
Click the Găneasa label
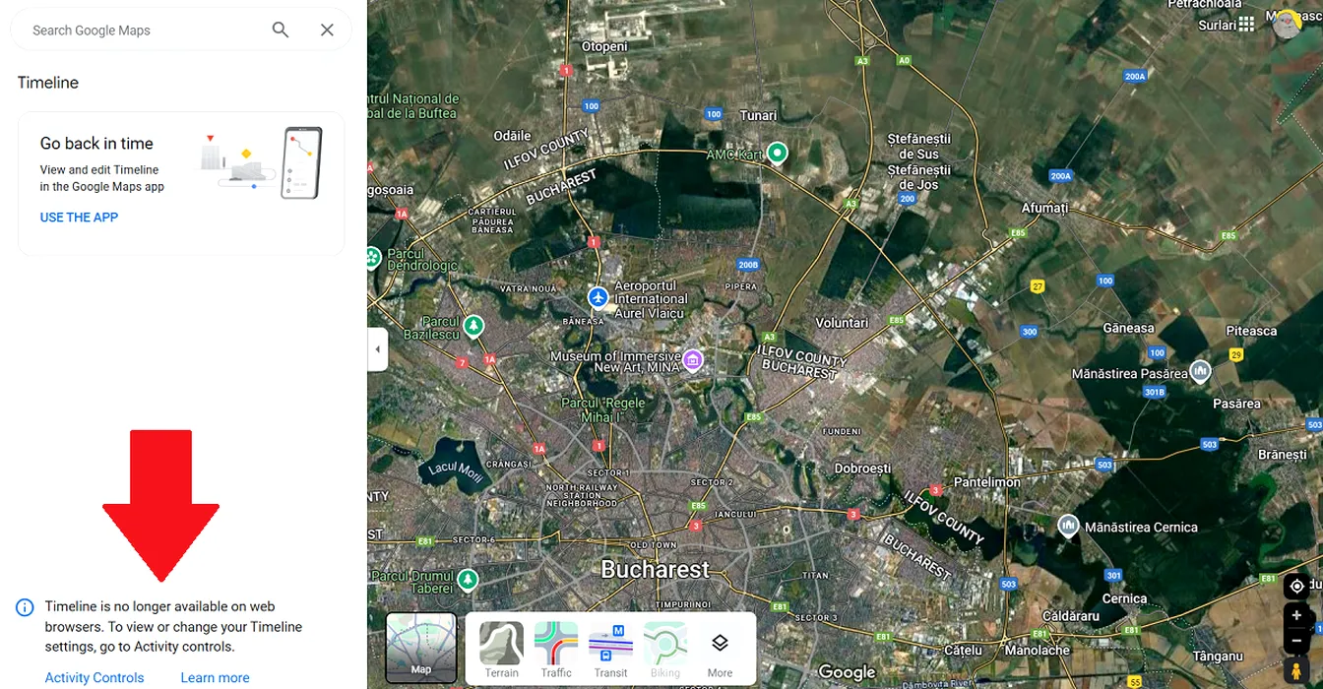[1128, 328]
